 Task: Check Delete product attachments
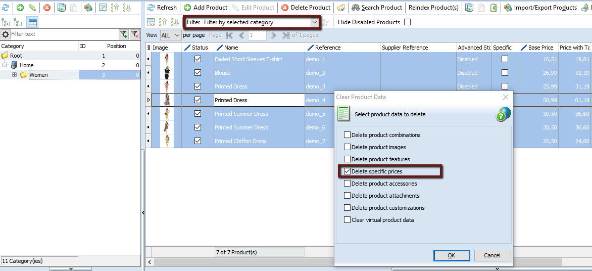(x=348, y=195)
